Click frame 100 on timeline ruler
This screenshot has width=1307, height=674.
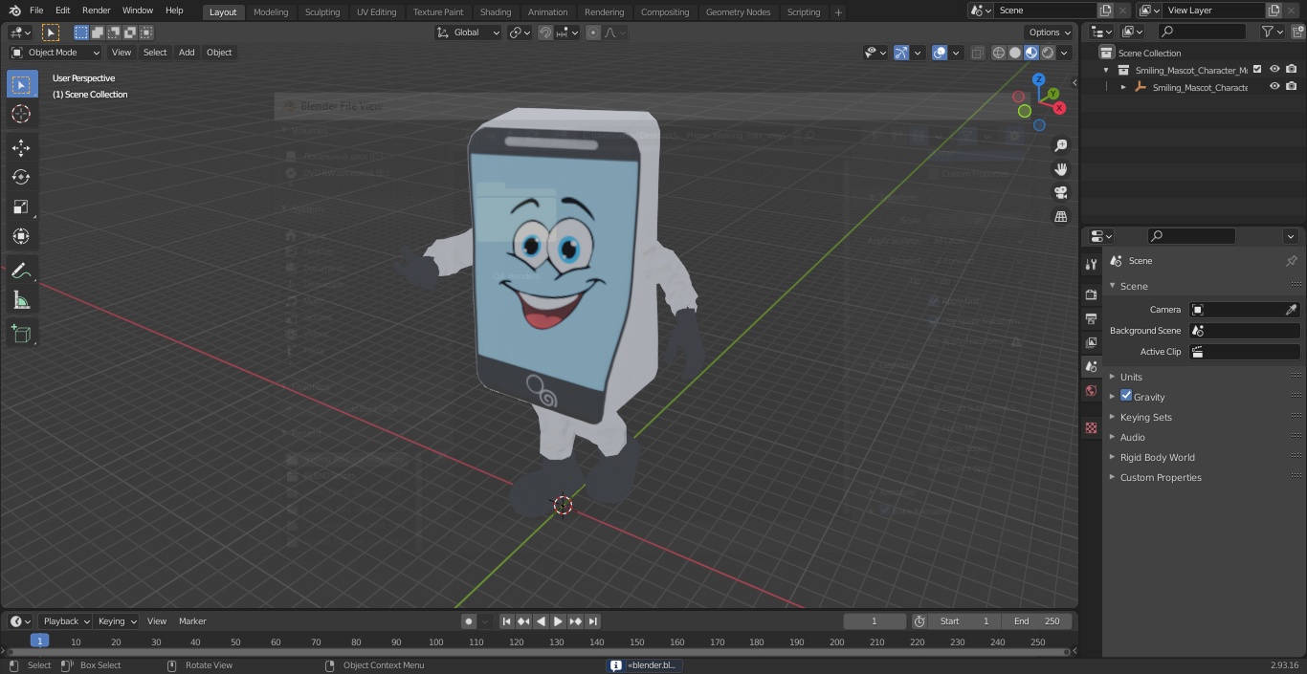pyautogui.click(x=435, y=641)
